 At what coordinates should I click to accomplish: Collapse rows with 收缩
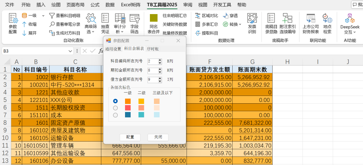pos(29,24)
